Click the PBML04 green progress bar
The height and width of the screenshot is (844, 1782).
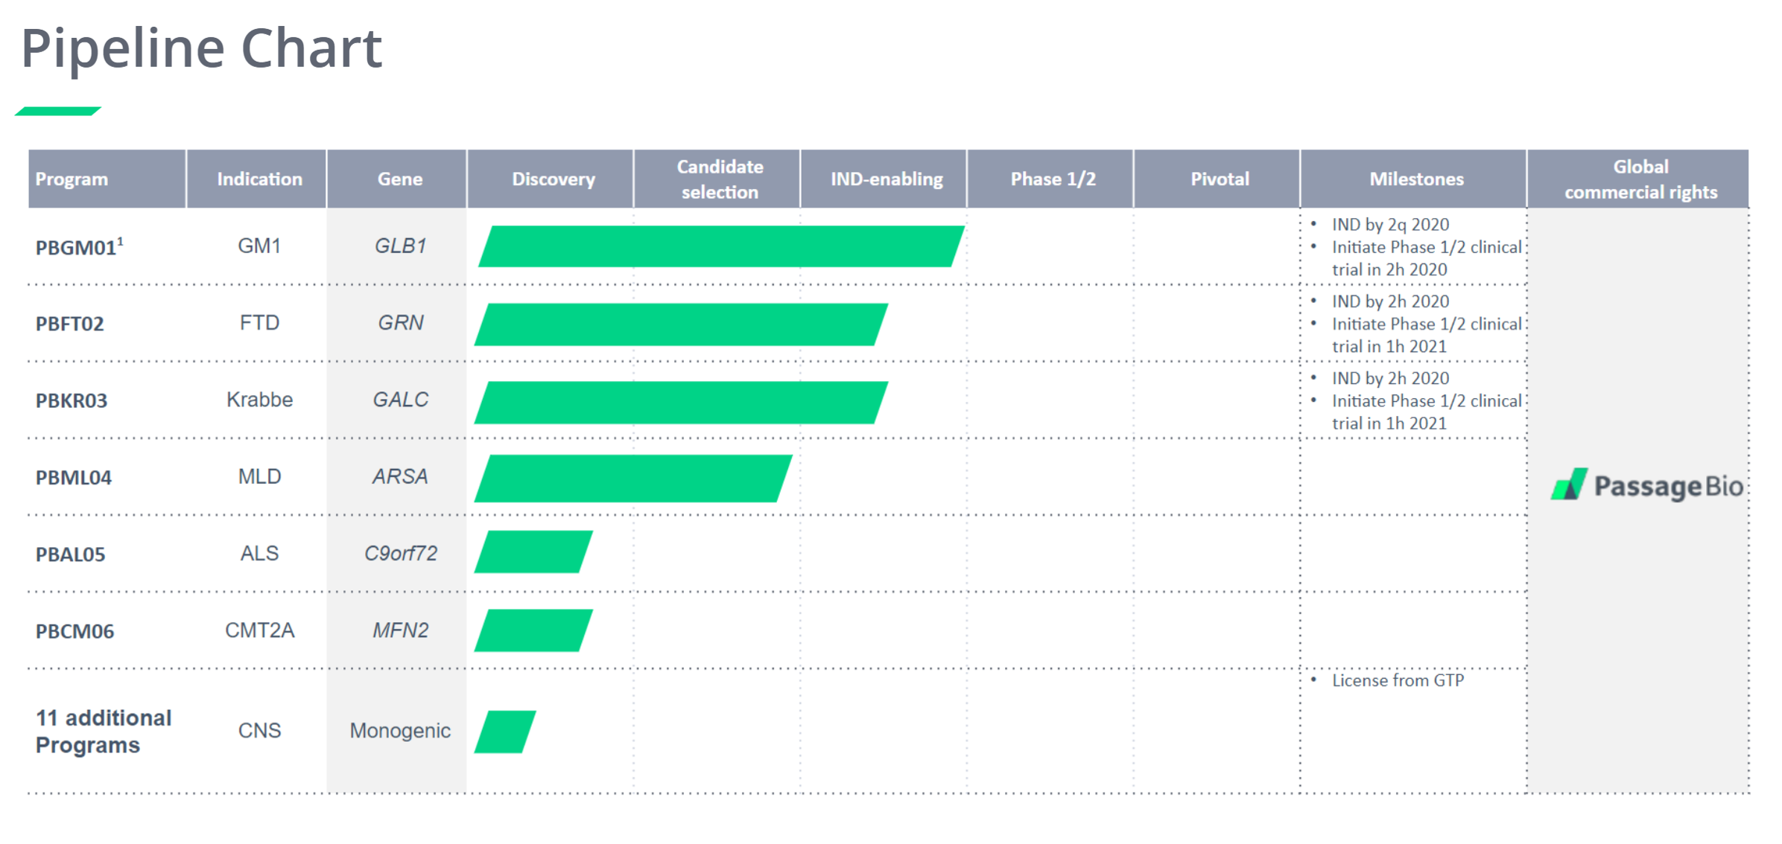tap(633, 479)
